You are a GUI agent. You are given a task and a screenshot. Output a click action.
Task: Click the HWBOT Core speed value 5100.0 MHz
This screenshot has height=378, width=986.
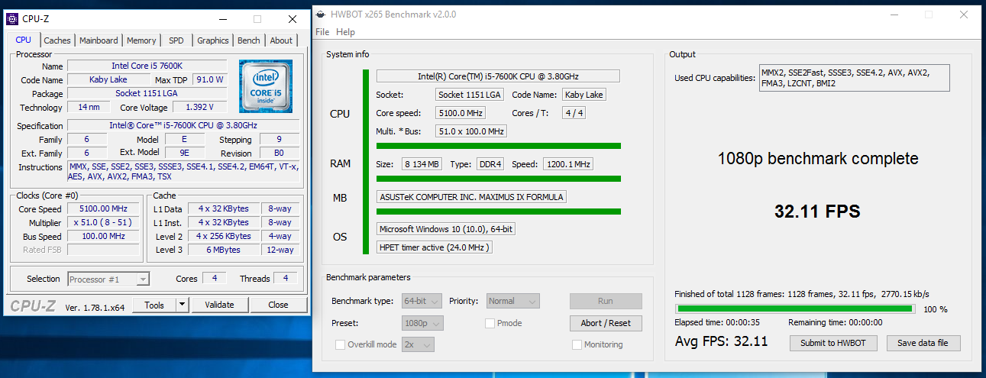click(461, 114)
